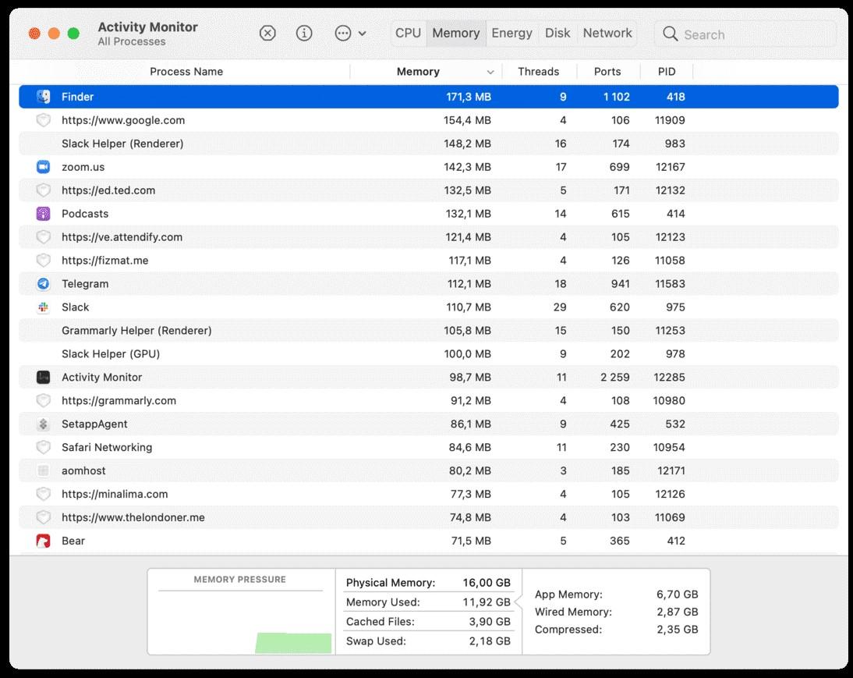Toggle Memory column sort order arrow
The image size is (853, 678).
click(x=490, y=73)
